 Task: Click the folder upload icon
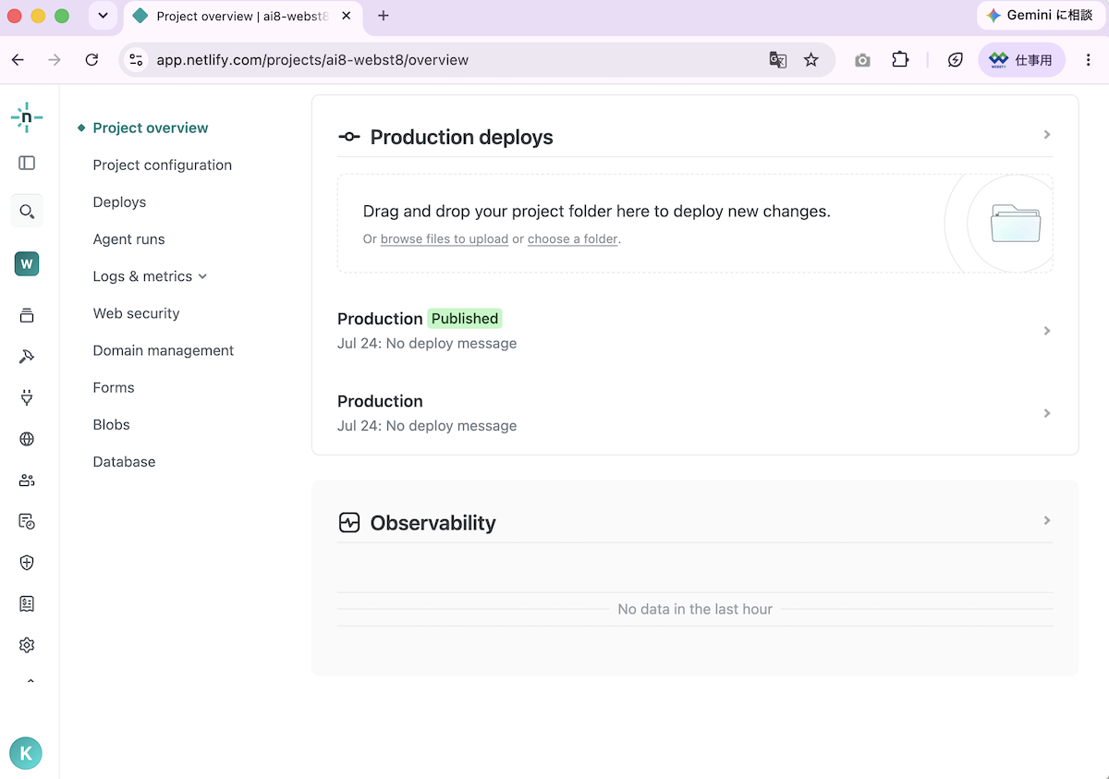coord(1016,224)
